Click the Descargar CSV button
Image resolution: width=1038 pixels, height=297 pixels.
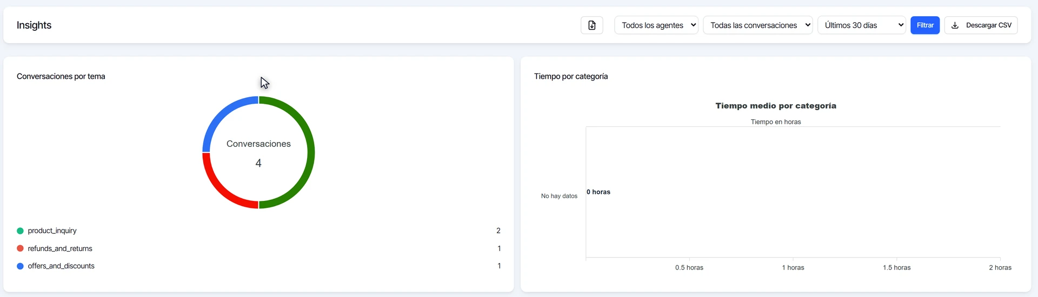(981, 25)
